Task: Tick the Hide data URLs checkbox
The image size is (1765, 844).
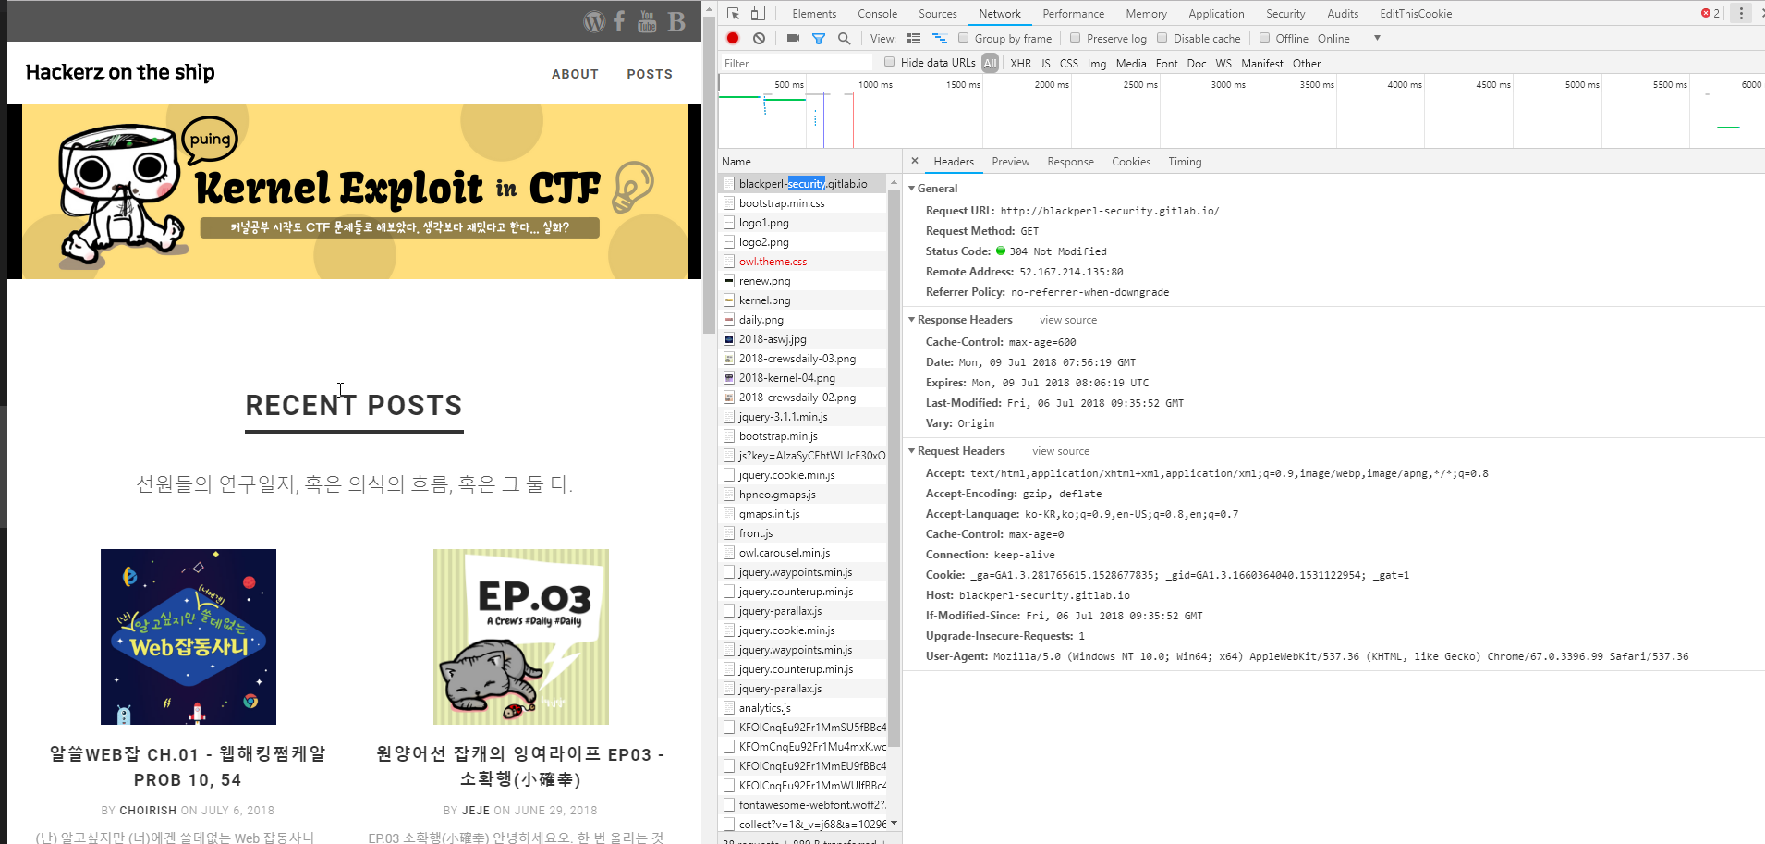Action: 889,62
